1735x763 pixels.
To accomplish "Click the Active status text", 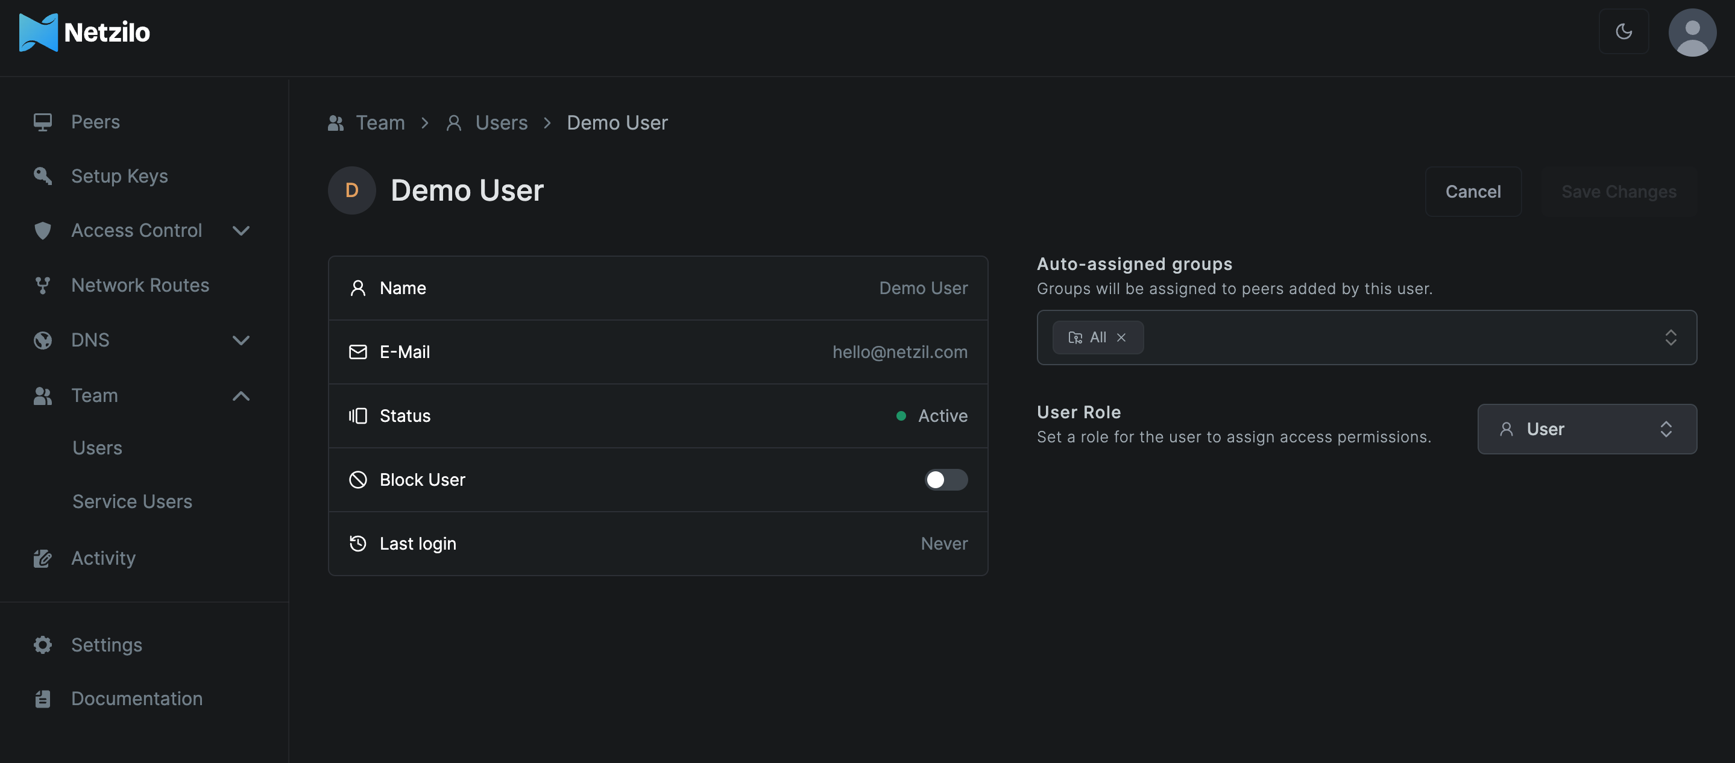I will tap(943, 416).
